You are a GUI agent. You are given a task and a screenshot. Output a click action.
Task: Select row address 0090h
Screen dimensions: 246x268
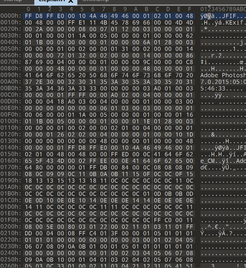pyautogui.click(x=11, y=75)
